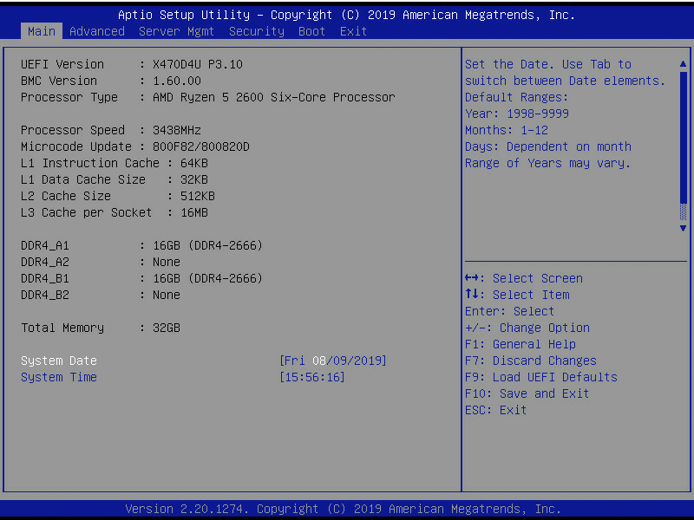Click BMC Version value 1.60.00
The image size is (694, 520).
(x=177, y=81)
